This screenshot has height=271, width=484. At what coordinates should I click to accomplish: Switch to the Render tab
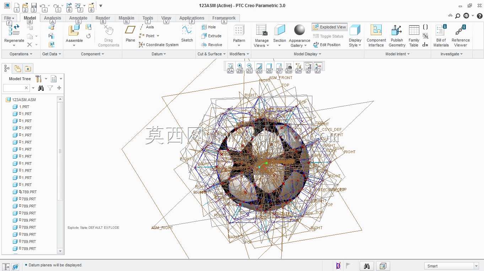pyautogui.click(x=103, y=18)
